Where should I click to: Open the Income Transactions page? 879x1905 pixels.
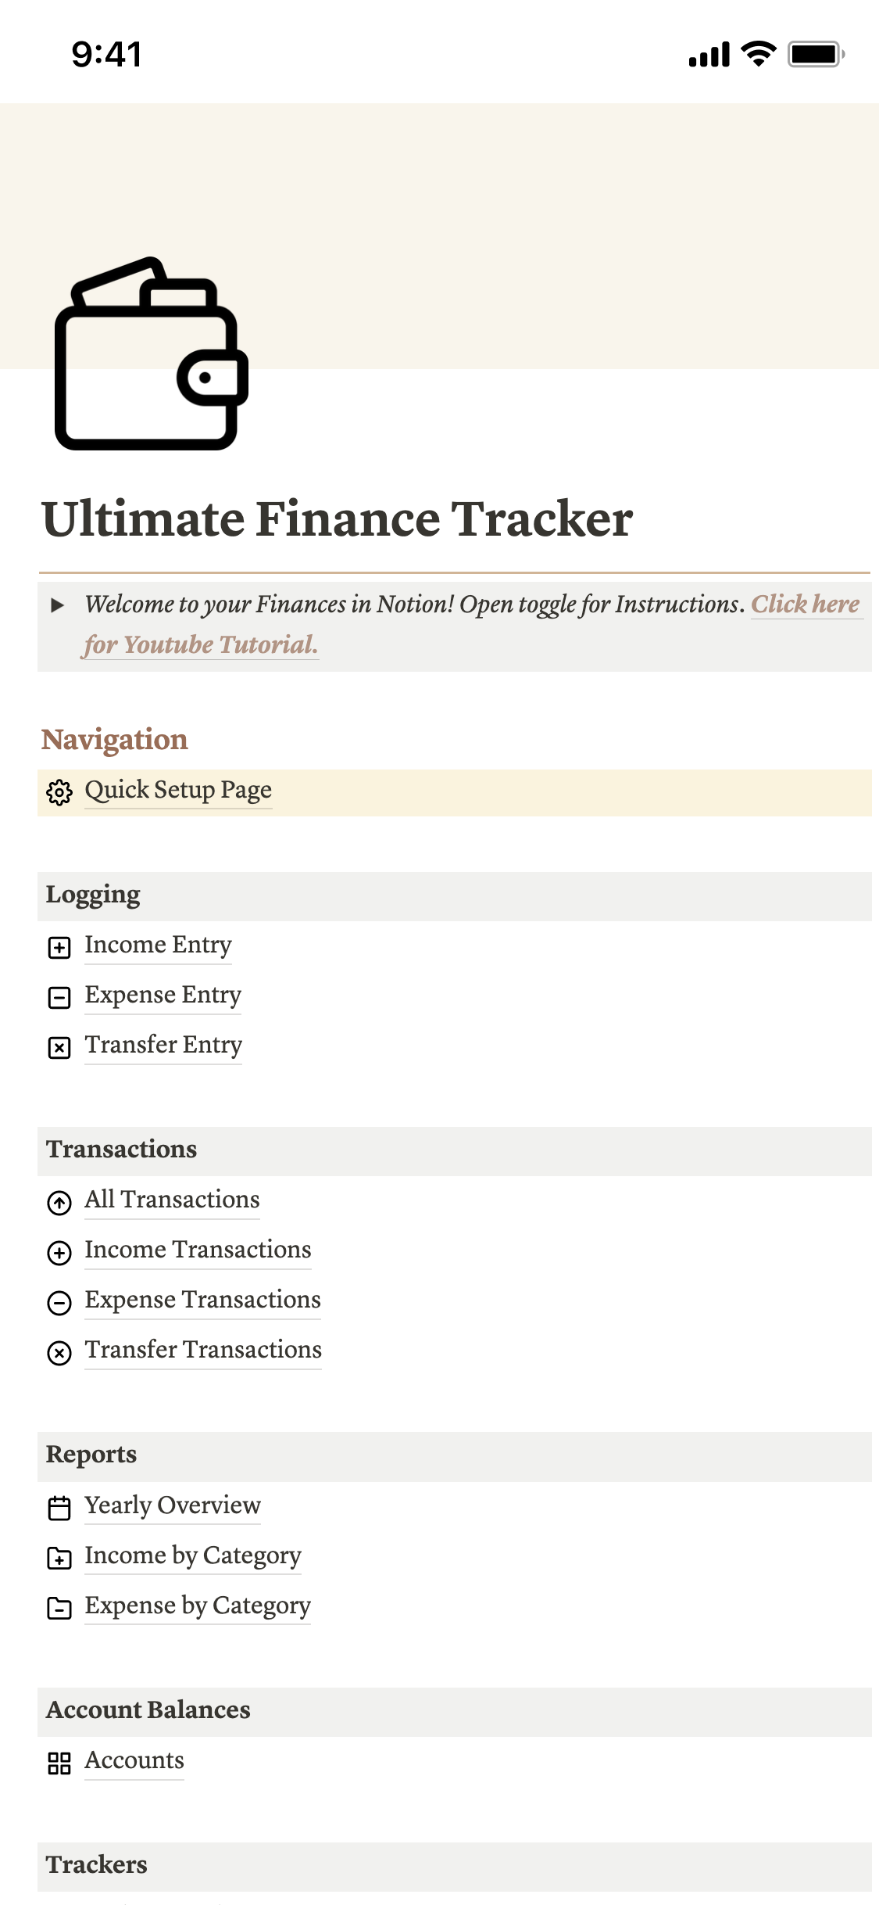click(198, 1250)
